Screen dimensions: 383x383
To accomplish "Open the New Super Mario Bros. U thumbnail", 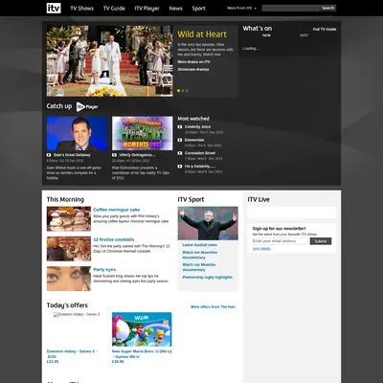I will tap(142, 329).
